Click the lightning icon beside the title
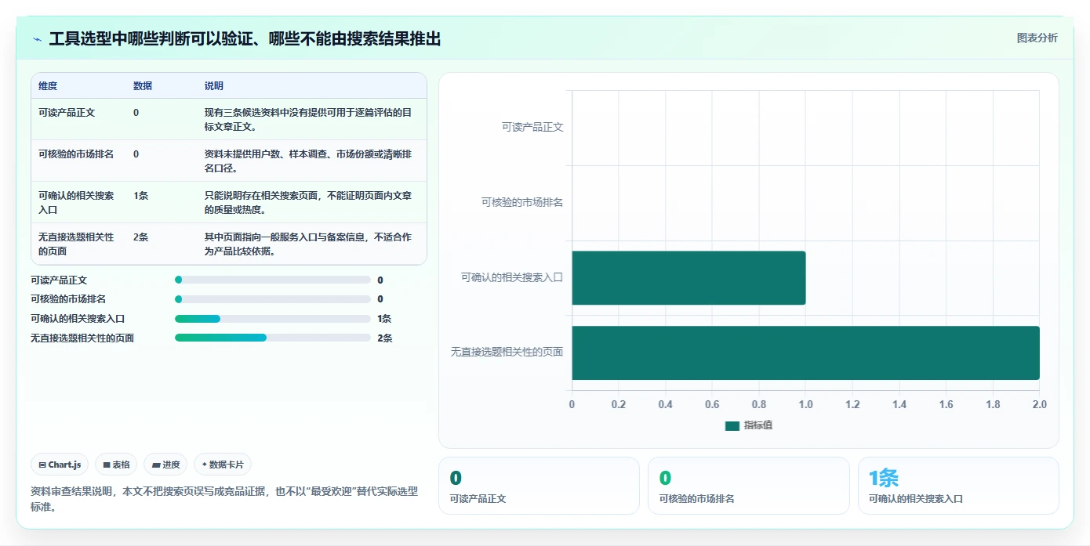 point(38,39)
